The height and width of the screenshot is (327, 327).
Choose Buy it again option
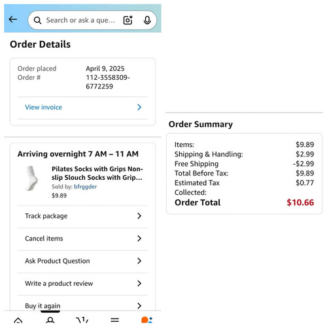82,304
